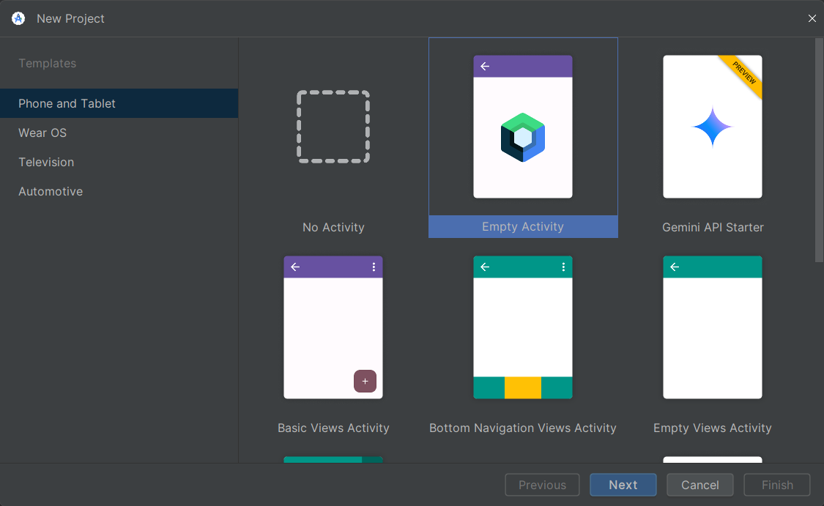
Task: Pick the Empty Views Activity template preview
Action: 712,327
